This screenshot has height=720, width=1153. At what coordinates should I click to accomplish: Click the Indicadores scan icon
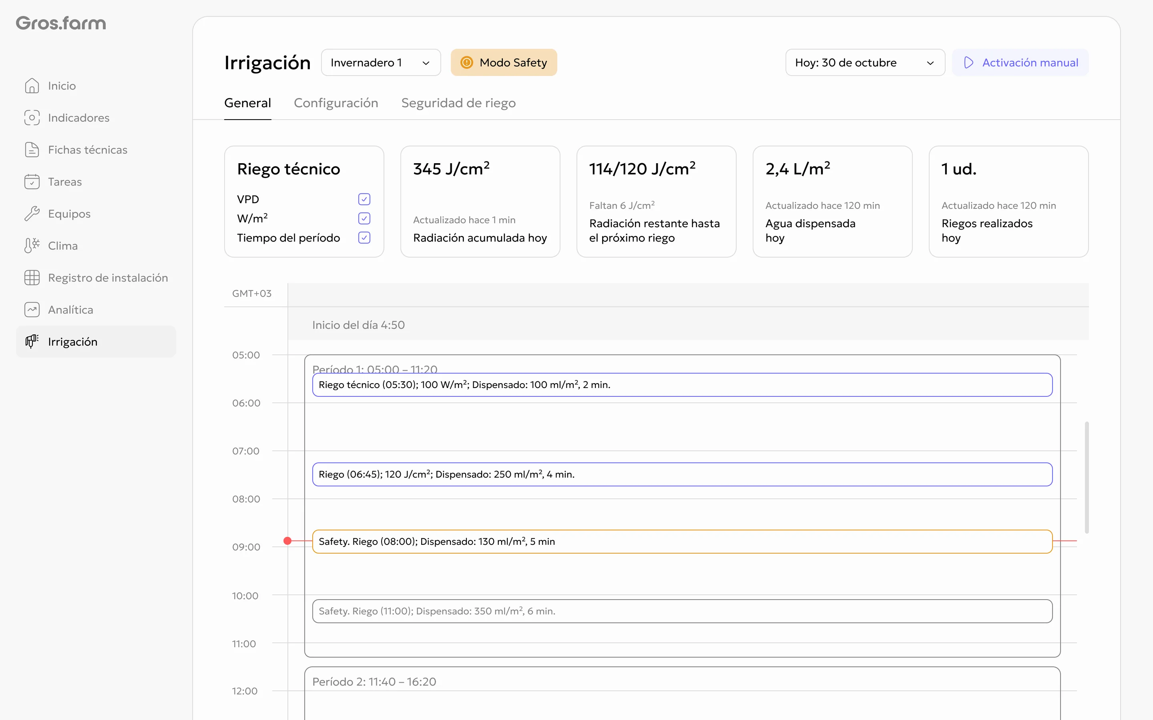(32, 118)
